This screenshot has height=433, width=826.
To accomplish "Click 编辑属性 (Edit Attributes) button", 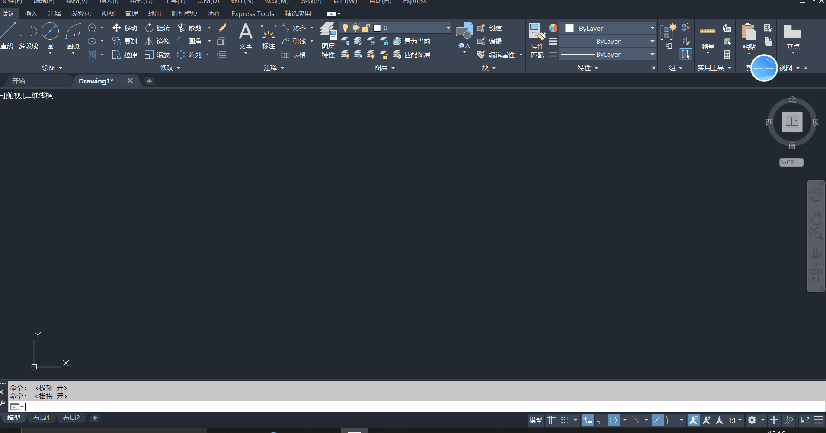I will click(x=496, y=55).
